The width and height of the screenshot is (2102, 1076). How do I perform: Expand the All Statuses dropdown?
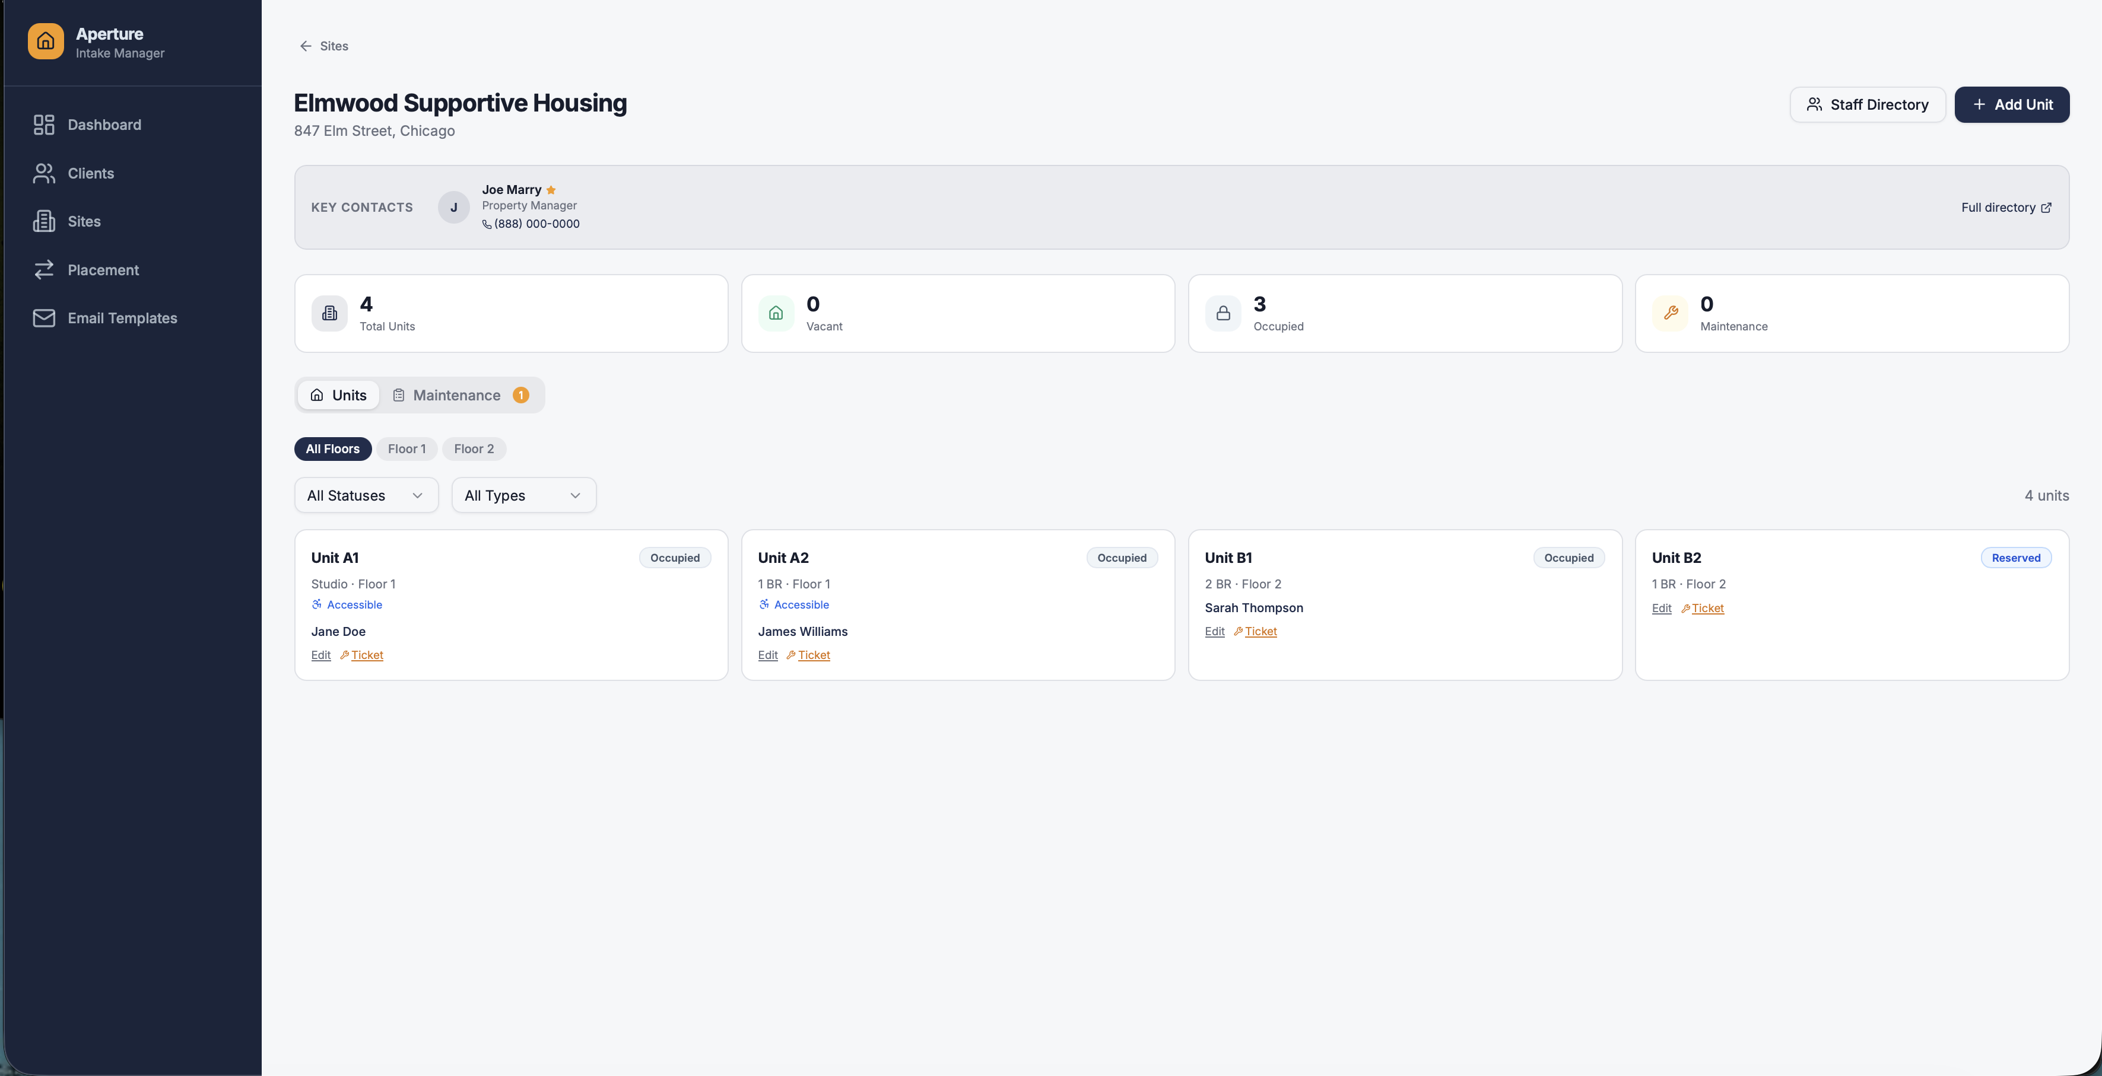366,495
